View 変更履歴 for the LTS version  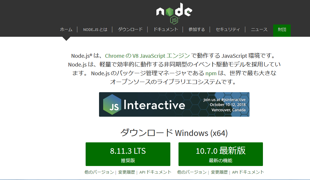click(x=127, y=172)
